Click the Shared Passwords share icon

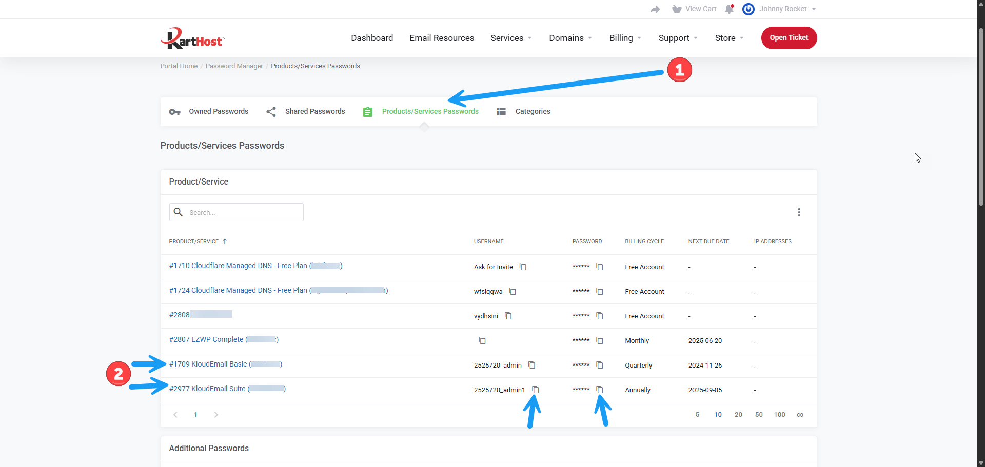click(271, 111)
